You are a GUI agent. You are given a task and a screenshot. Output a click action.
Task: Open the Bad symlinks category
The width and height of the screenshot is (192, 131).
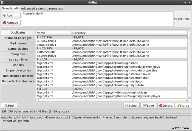coord(18,59)
